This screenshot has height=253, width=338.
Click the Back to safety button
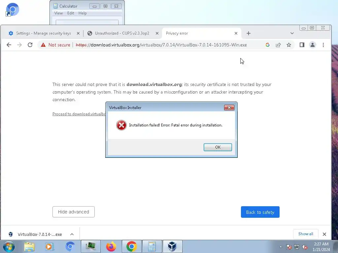260,212
